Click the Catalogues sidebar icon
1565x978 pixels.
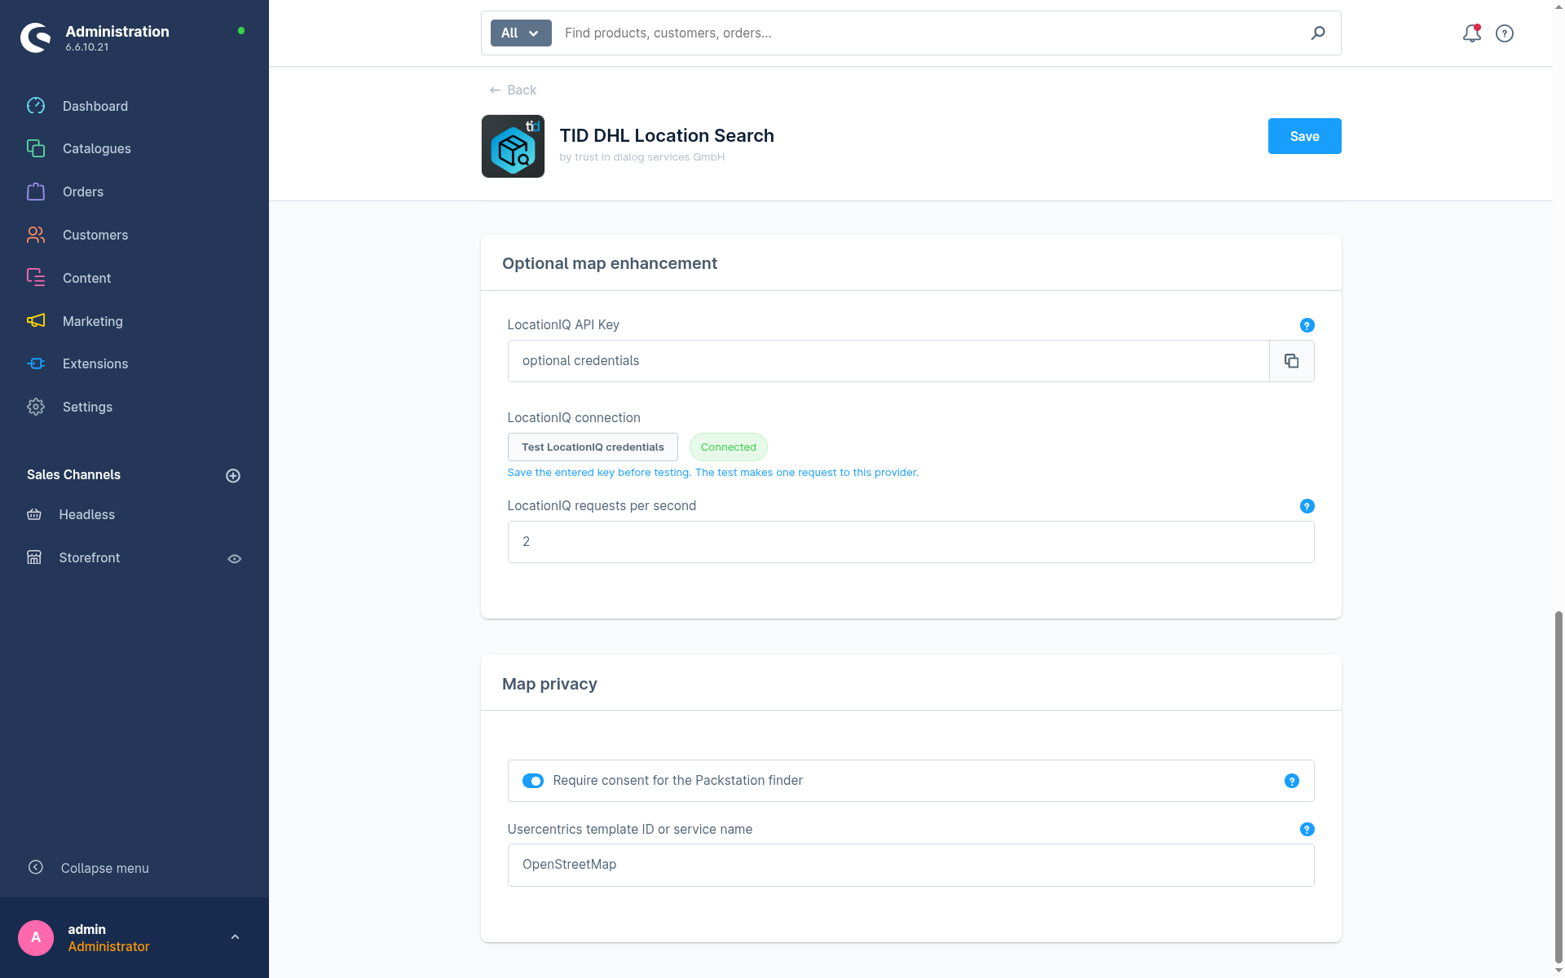click(x=36, y=148)
